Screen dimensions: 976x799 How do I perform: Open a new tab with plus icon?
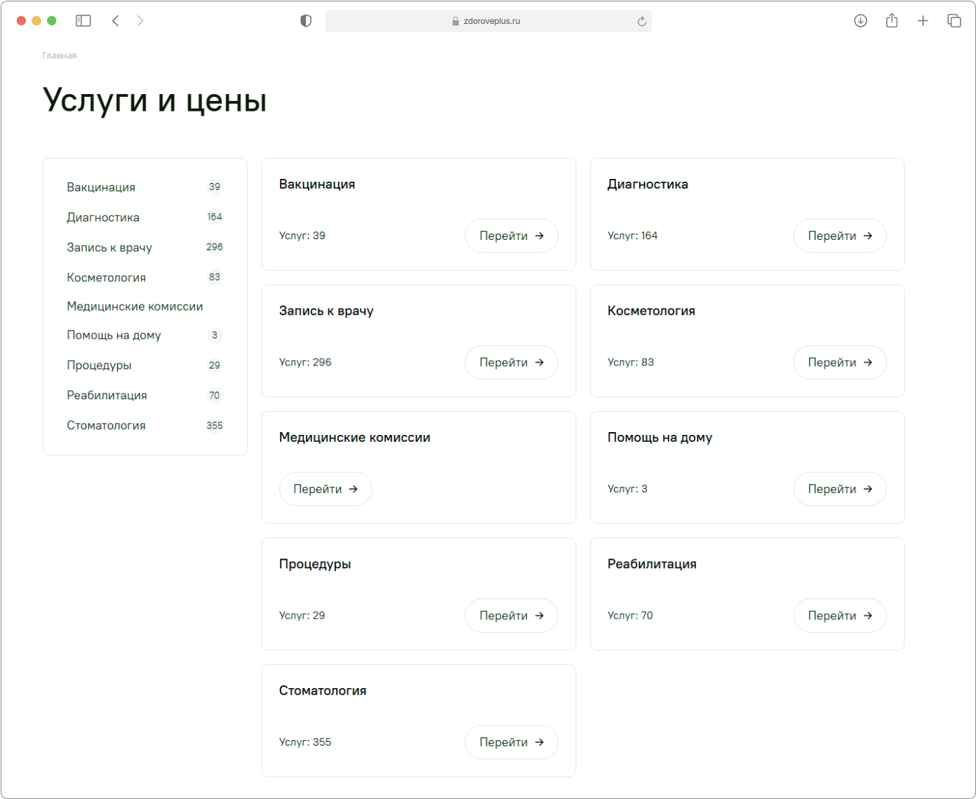click(x=923, y=21)
